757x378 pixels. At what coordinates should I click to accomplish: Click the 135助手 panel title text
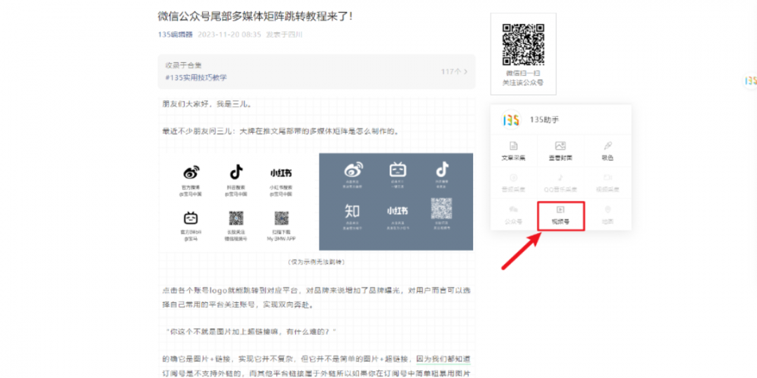click(x=544, y=120)
